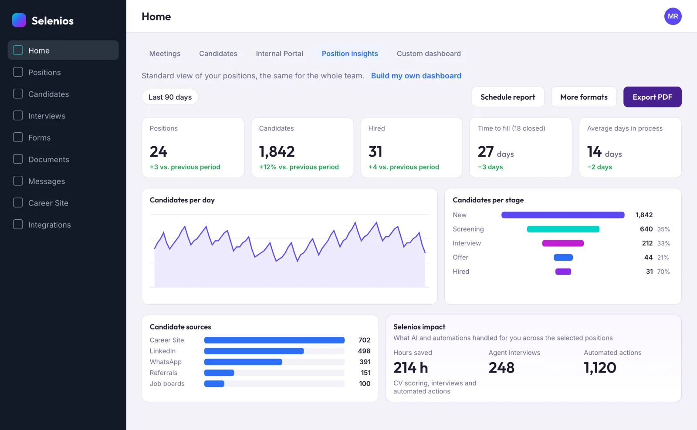
Task: Click the Candidates per day line chart
Action: [290, 251]
